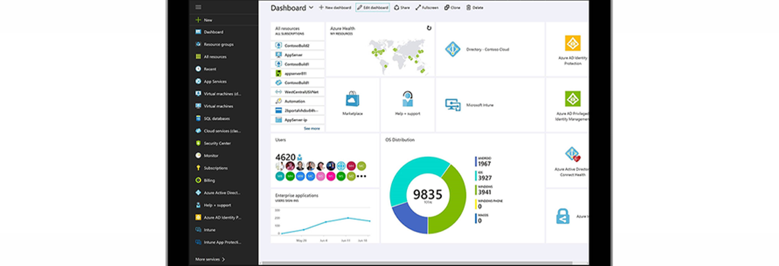Enter Fullscreen from toolbar

coord(427,7)
